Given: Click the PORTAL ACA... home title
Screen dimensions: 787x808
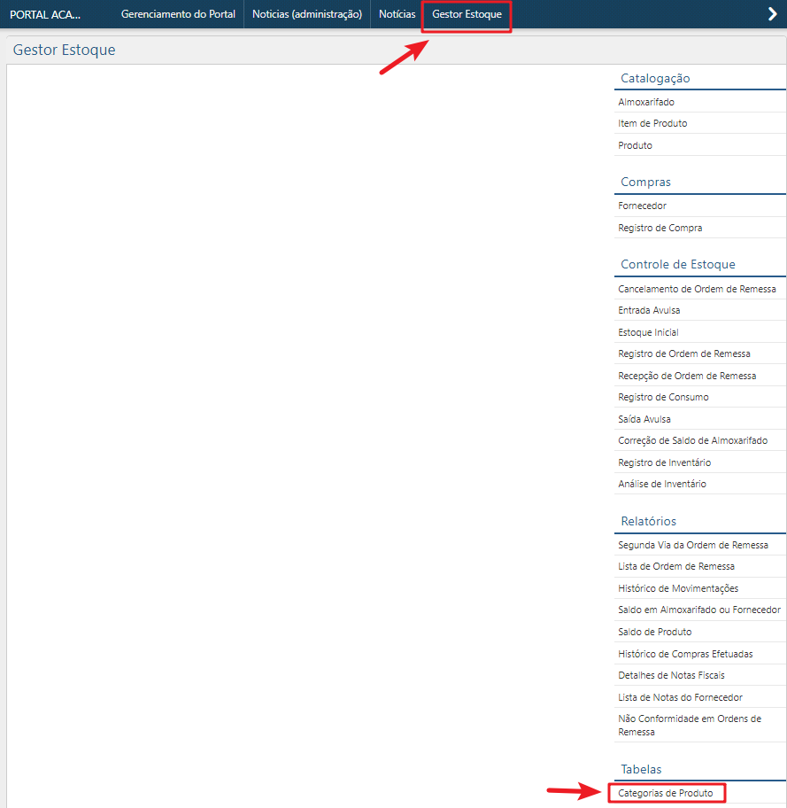Looking at the screenshot, I should coord(45,14).
